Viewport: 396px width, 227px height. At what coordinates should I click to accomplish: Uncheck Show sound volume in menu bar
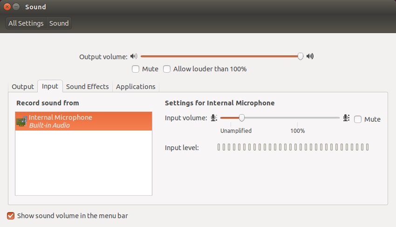(x=11, y=216)
